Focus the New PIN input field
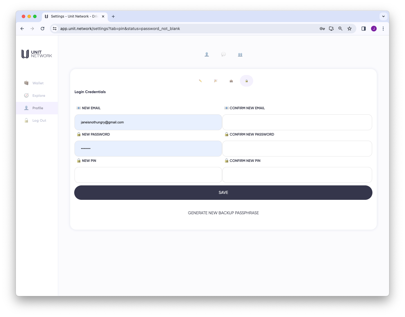Image resolution: width=405 pixels, height=317 pixels. click(x=148, y=175)
